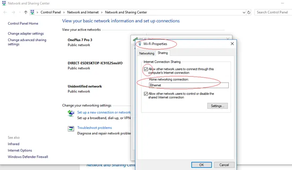Open the Troubleshoot problems link

tap(95, 128)
